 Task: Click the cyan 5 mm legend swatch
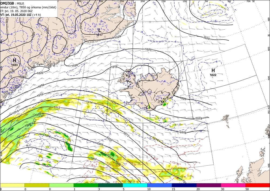pyautogui.click(x=135, y=185)
